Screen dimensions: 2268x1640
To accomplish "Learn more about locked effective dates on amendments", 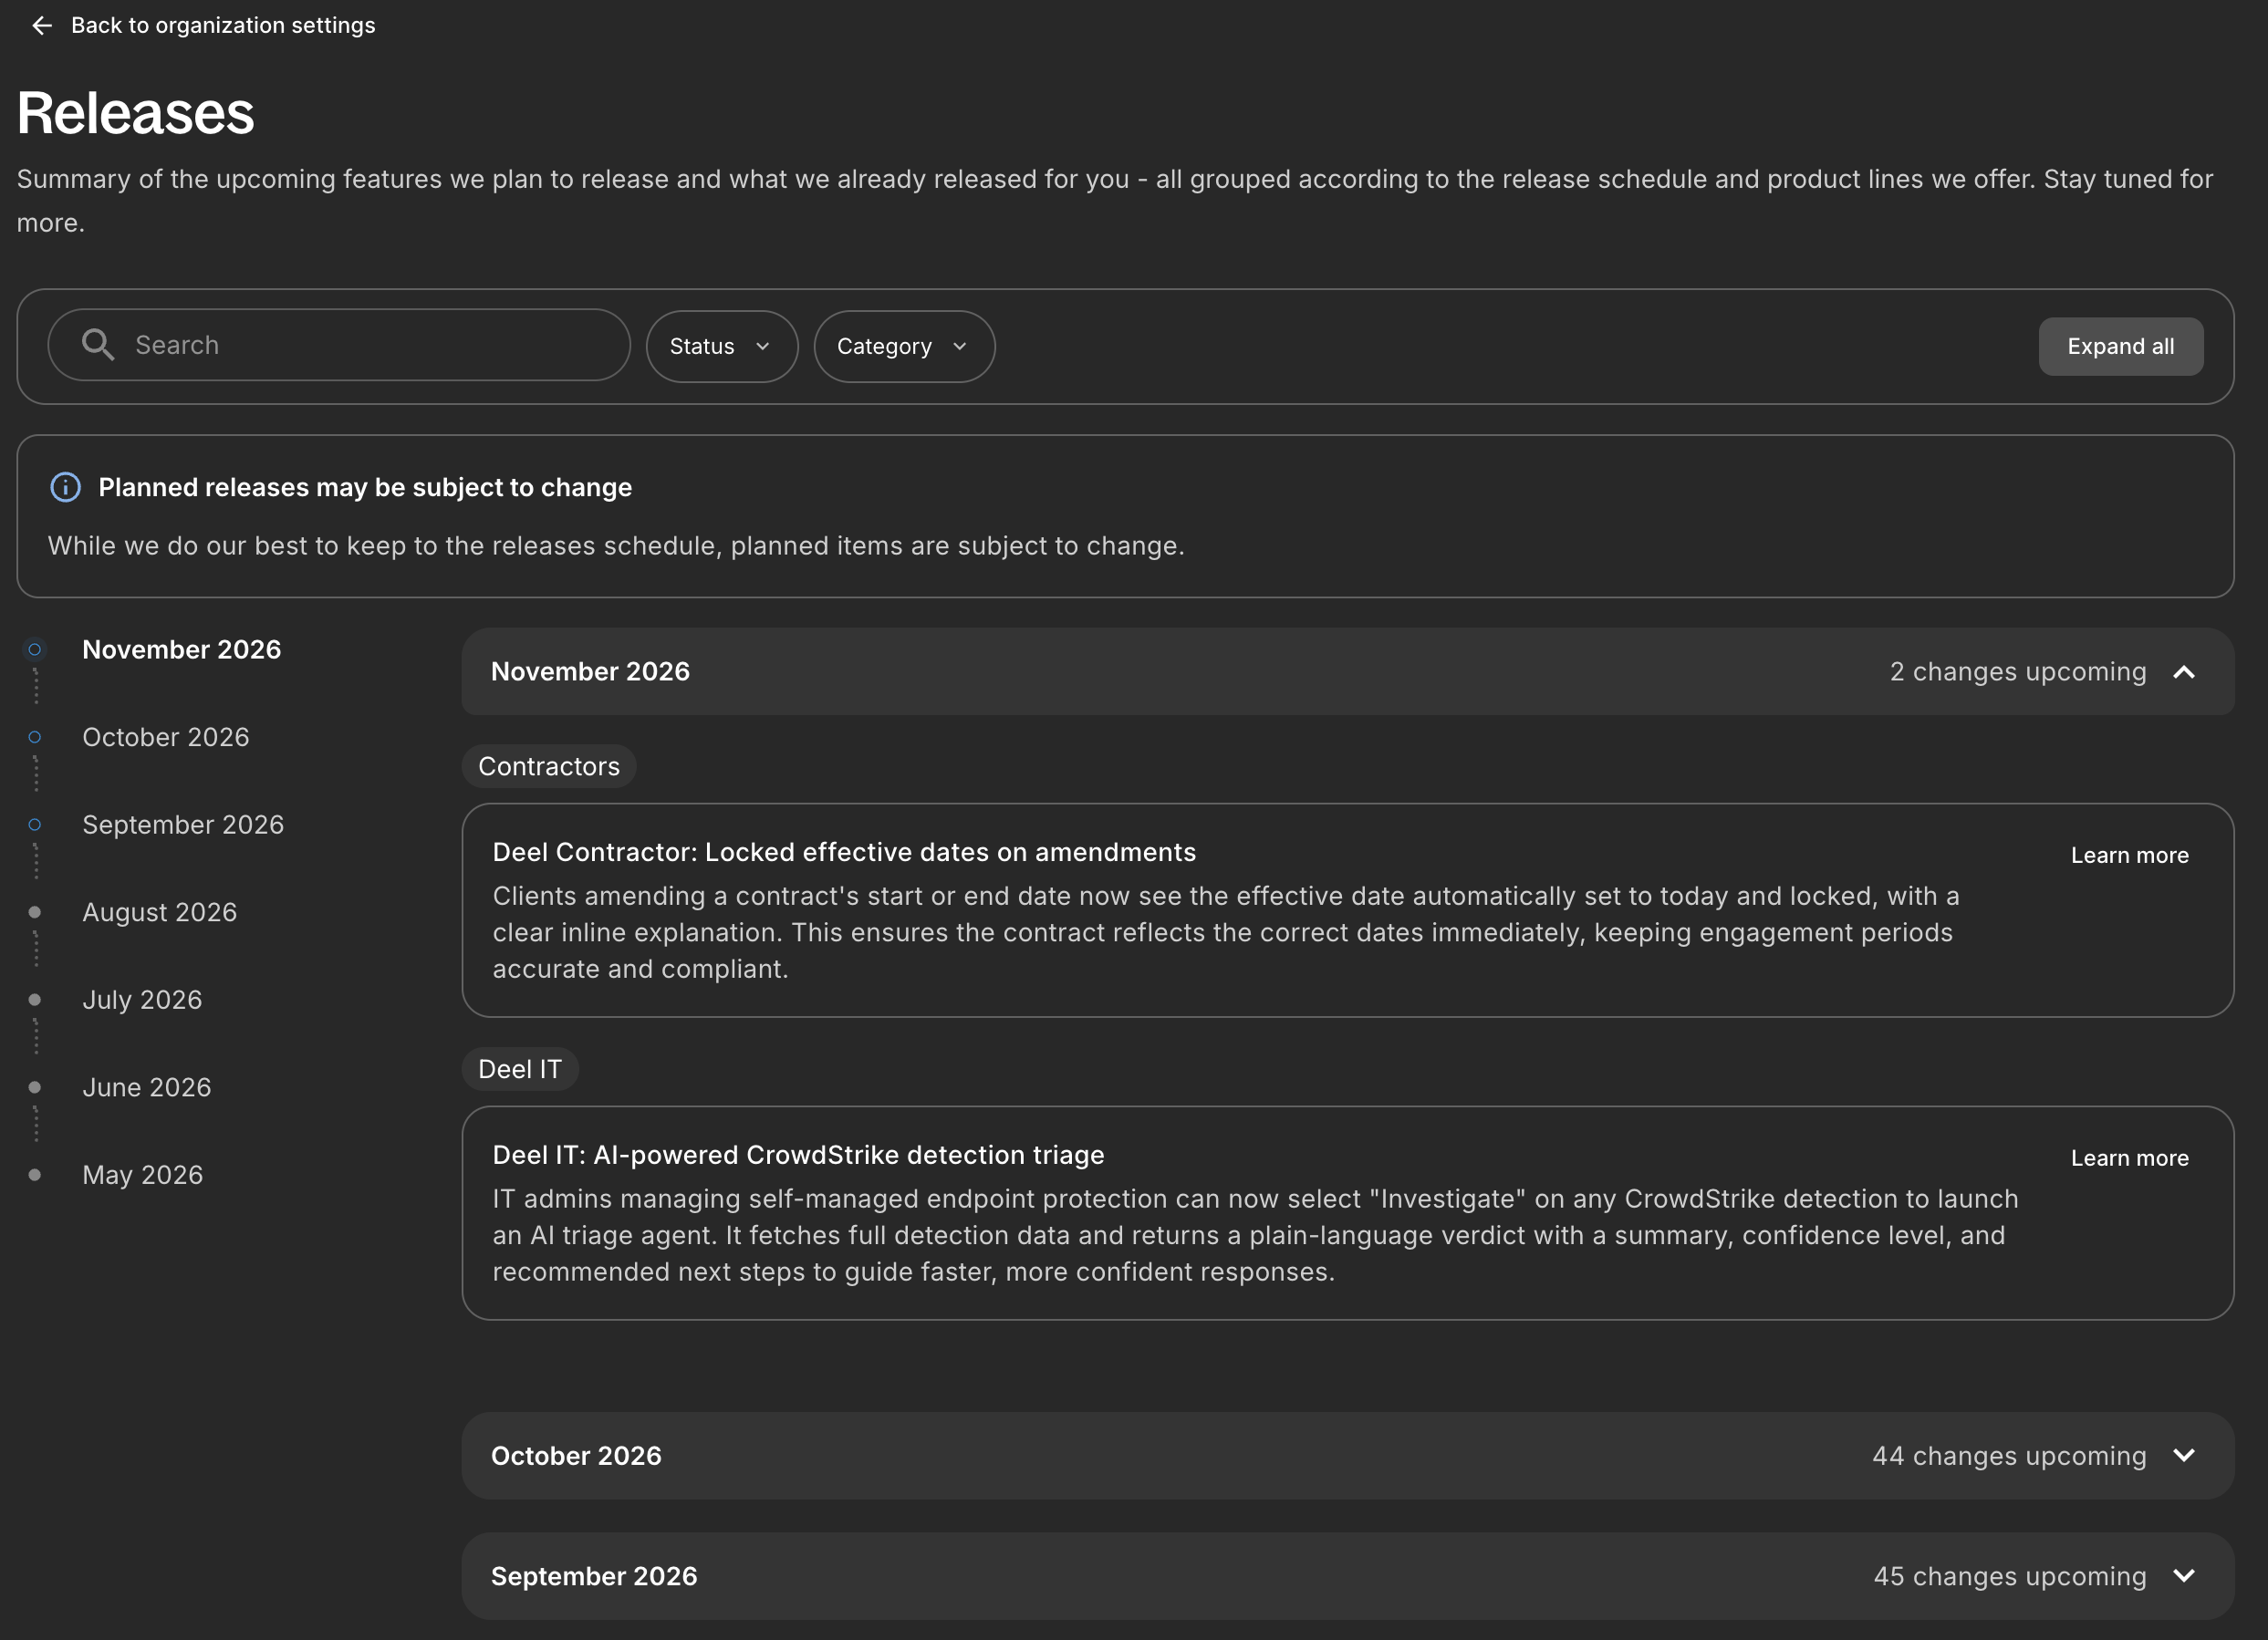I will click(x=2129, y=855).
